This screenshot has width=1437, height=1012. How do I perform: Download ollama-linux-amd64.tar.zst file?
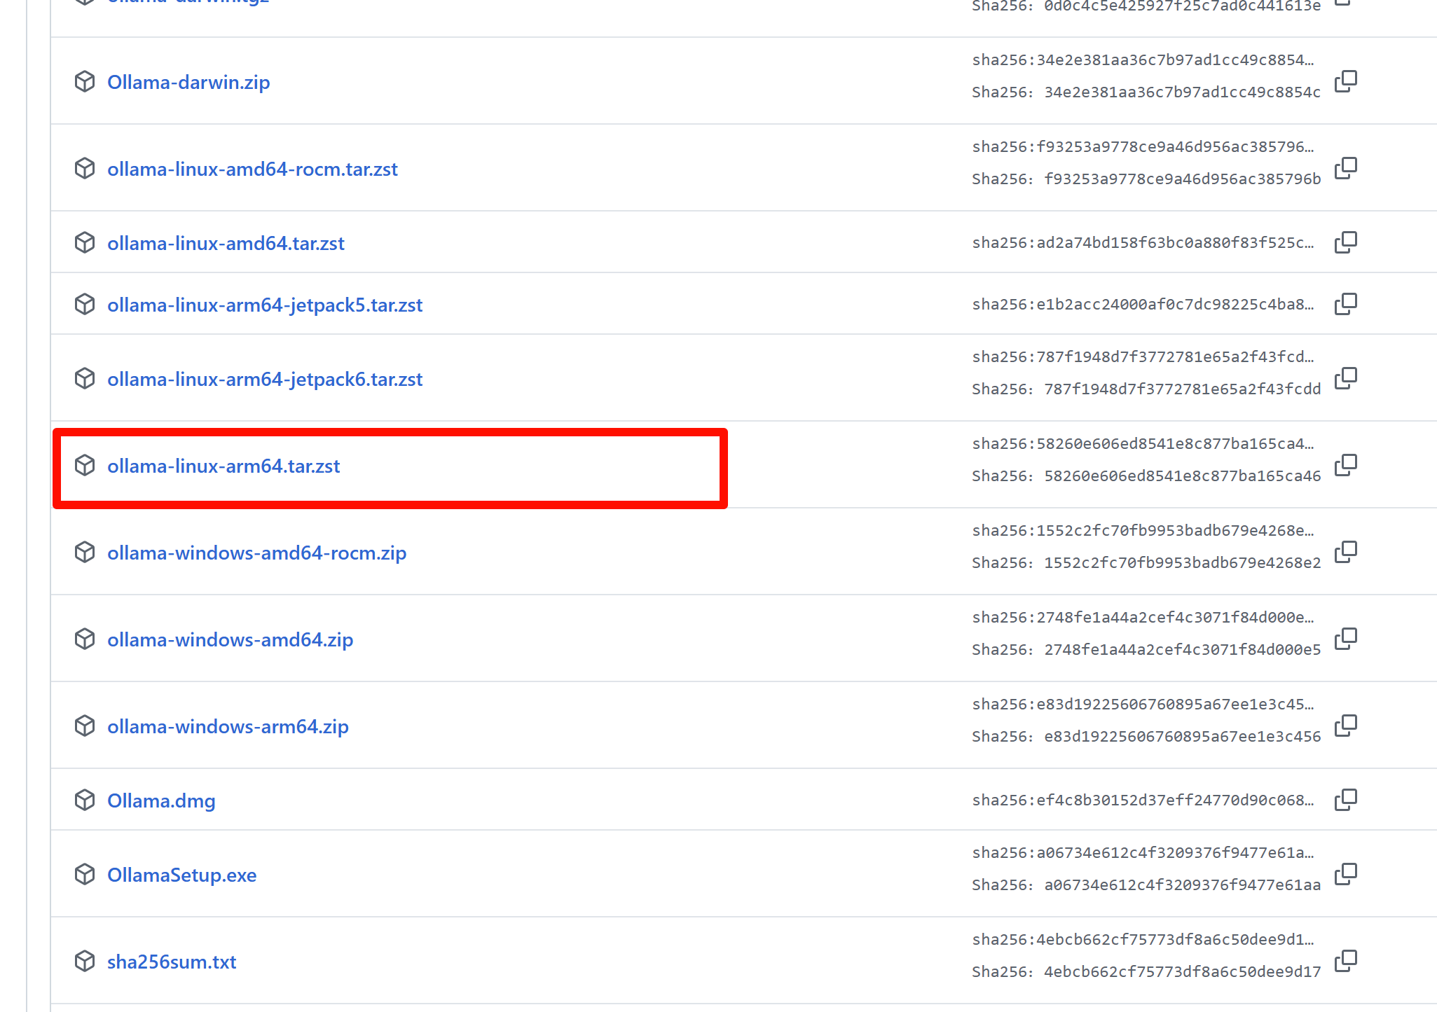point(226,244)
